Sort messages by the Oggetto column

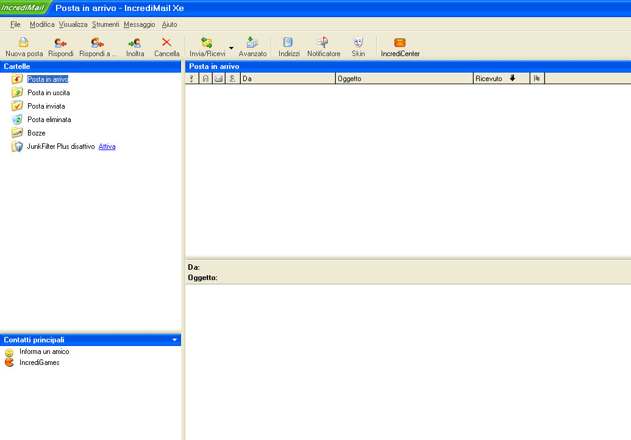(404, 79)
